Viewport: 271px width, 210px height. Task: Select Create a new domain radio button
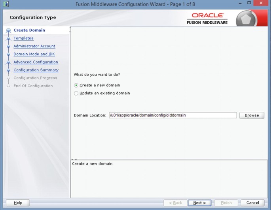coord(76,85)
